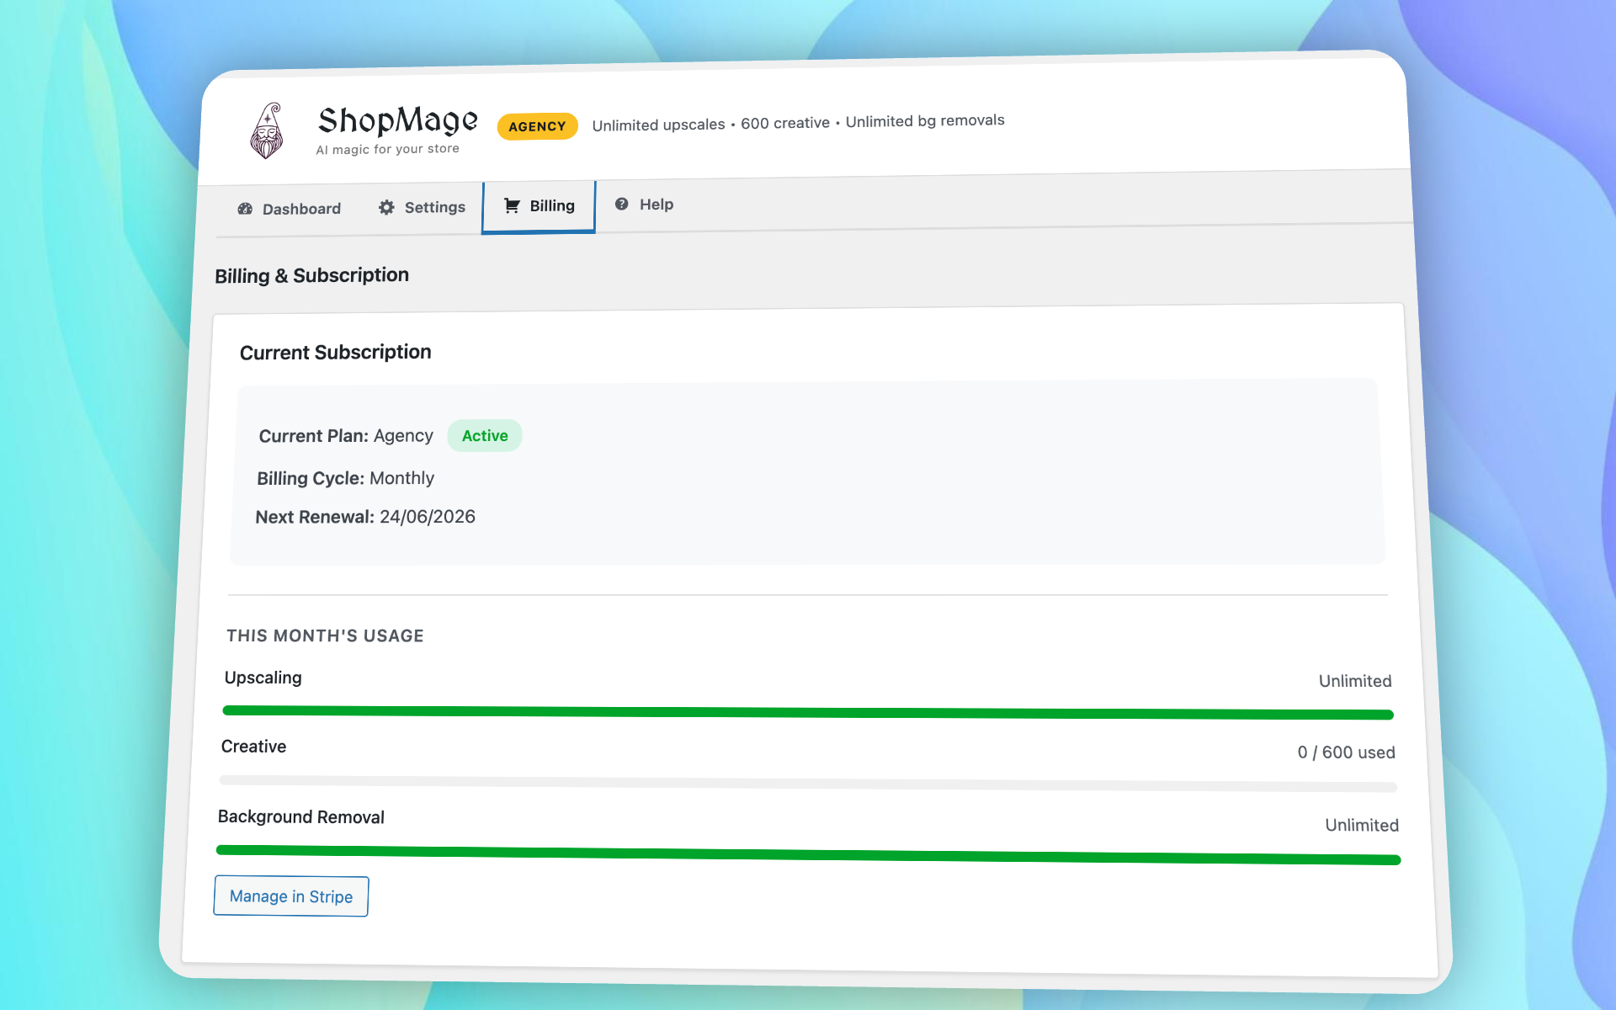This screenshot has width=1616, height=1010.
Task: Click the 'Unlimited upscales' header text
Action: point(658,125)
